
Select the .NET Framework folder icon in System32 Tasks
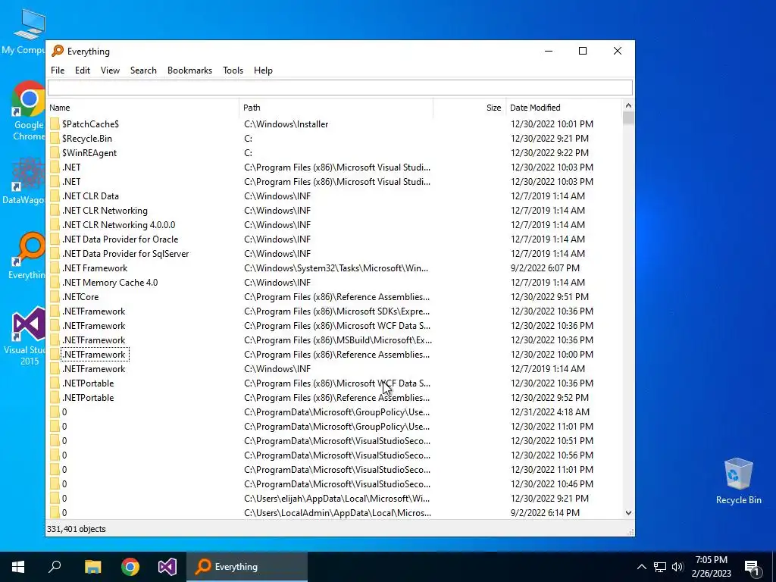[x=55, y=268]
